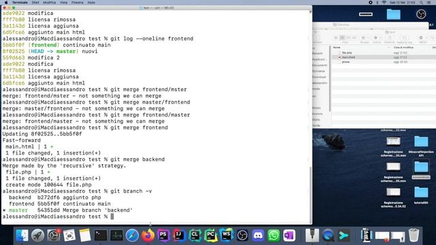This screenshot has width=436, height=245.
Task: Open Spotlight search in menu bar
Action: coord(421,3)
